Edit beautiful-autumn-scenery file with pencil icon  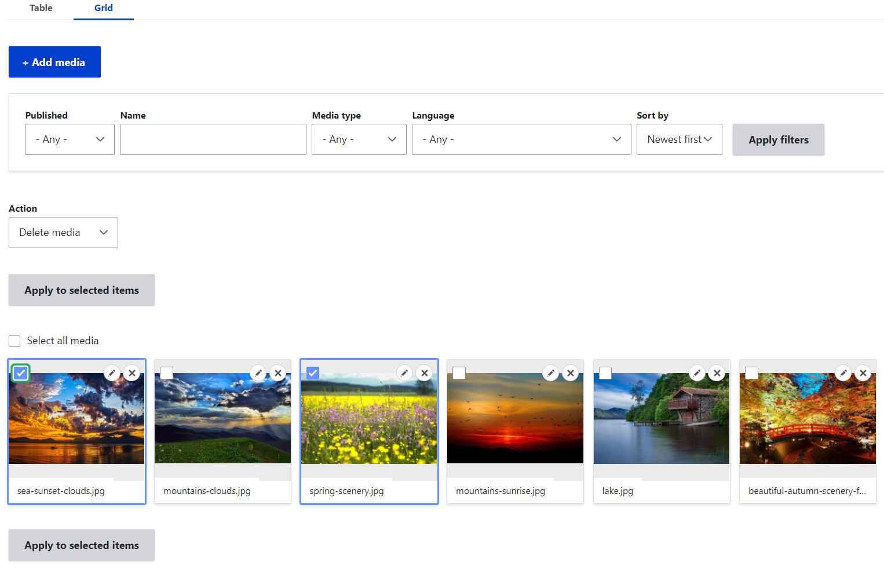[x=843, y=373]
